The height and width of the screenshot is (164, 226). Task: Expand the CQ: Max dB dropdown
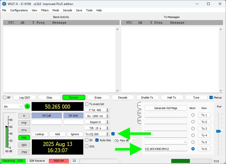click(125, 140)
